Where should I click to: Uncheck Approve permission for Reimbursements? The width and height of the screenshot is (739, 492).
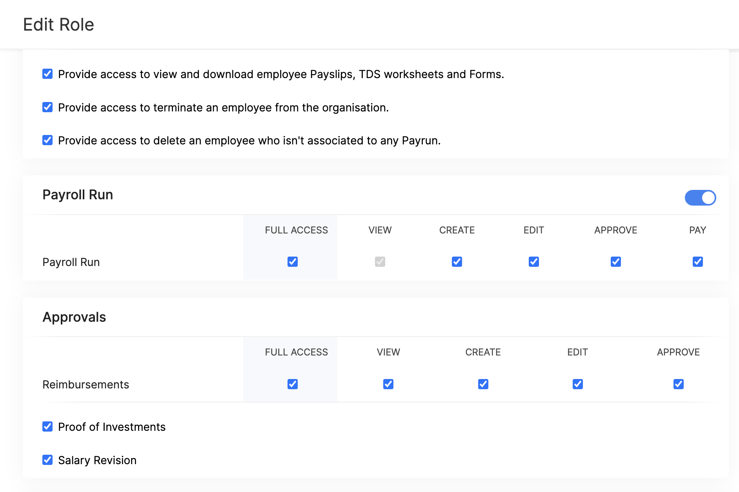679,384
